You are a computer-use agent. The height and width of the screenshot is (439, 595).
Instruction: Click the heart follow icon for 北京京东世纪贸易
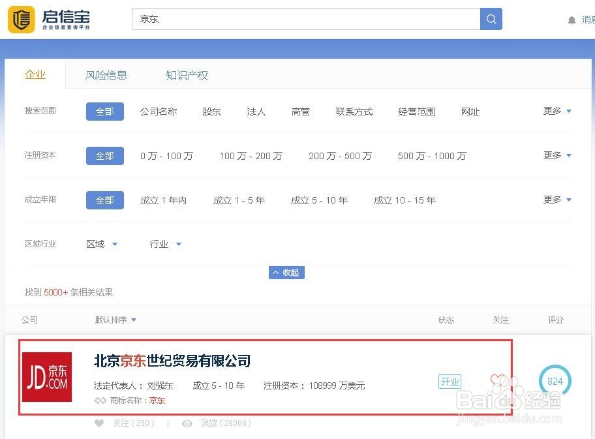point(498,380)
